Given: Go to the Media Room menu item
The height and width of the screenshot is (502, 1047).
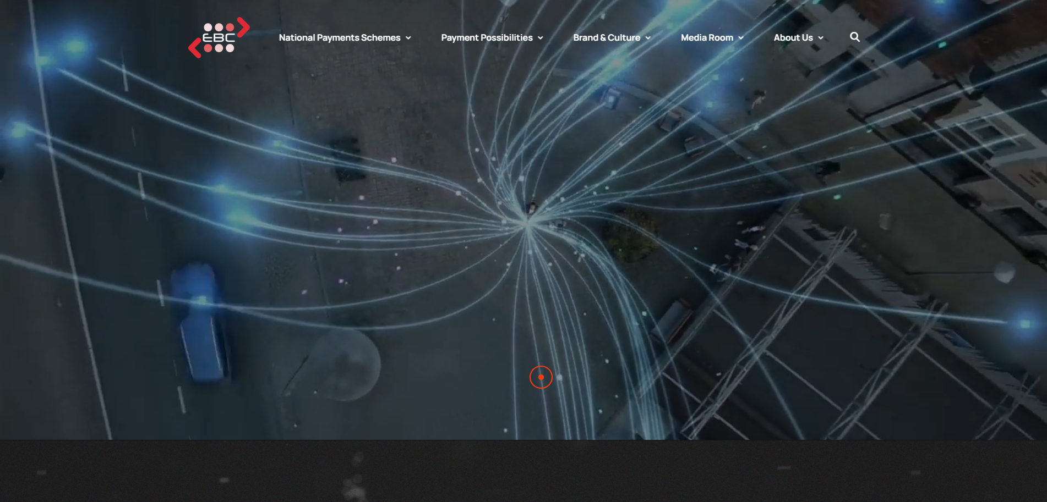Looking at the screenshot, I should tap(706, 37).
